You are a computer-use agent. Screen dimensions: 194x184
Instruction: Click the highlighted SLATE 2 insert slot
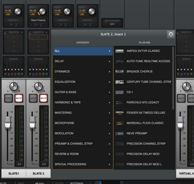pos(38,37)
